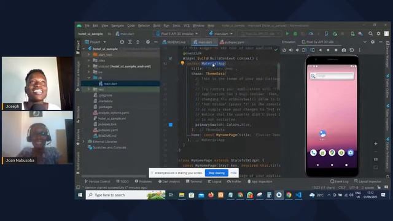Open the emulator tabs chevron dropdown
The width and height of the screenshot is (393, 221).
[x=365, y=42]
